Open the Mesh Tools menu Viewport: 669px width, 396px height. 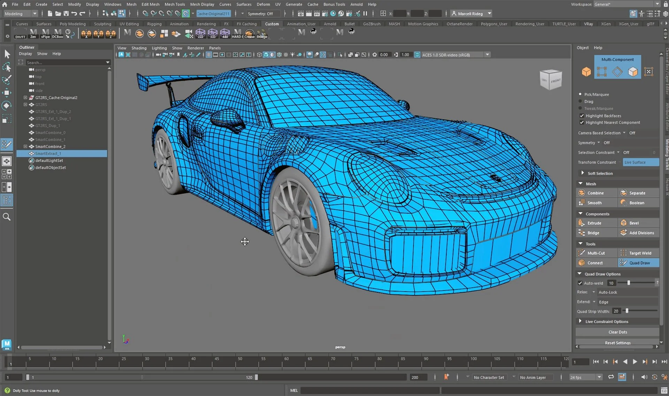175,4
